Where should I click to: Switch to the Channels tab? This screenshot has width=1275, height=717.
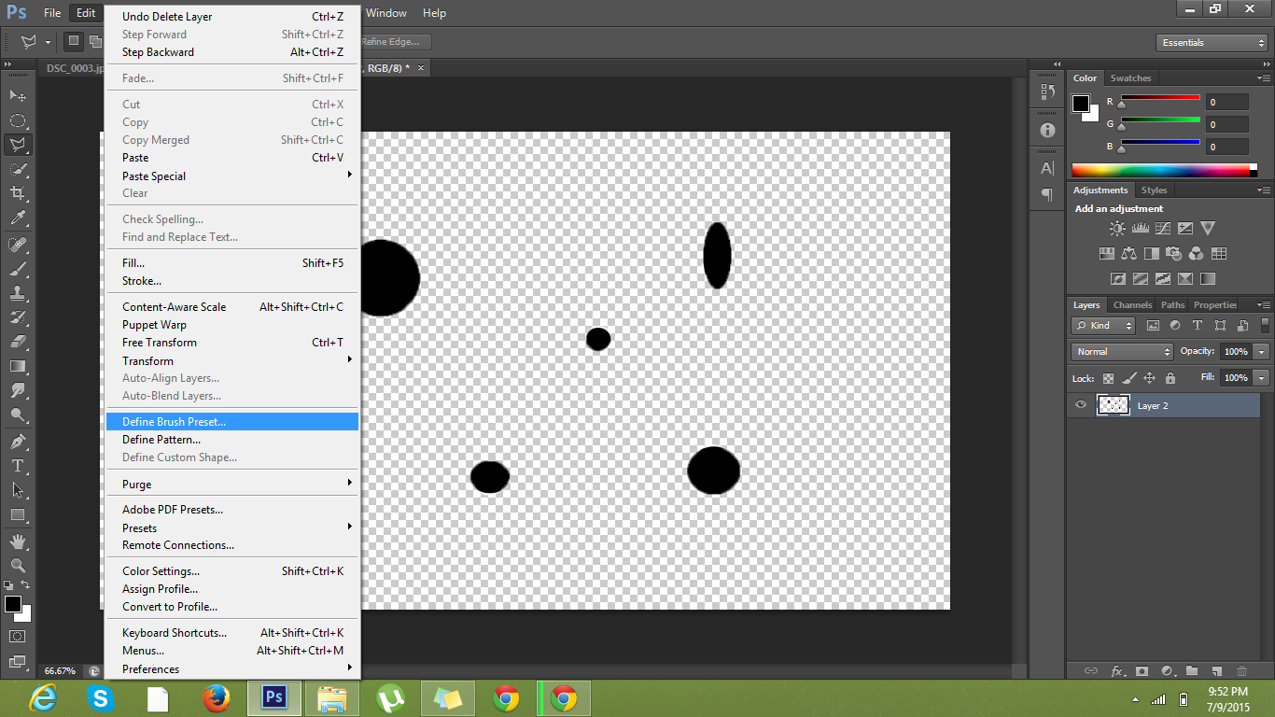coord(1132,305)
